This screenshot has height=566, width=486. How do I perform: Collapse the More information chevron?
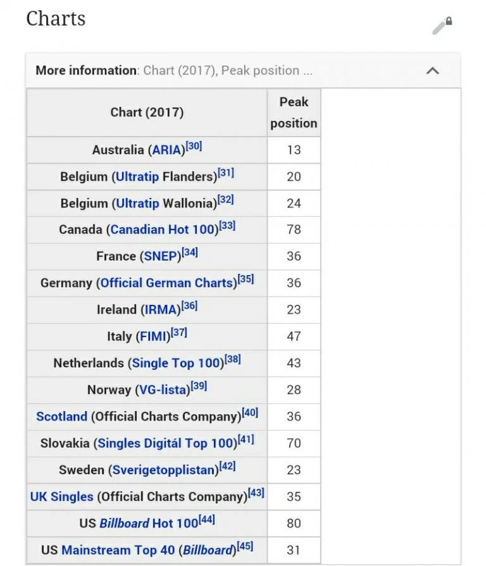coord(433,71)
